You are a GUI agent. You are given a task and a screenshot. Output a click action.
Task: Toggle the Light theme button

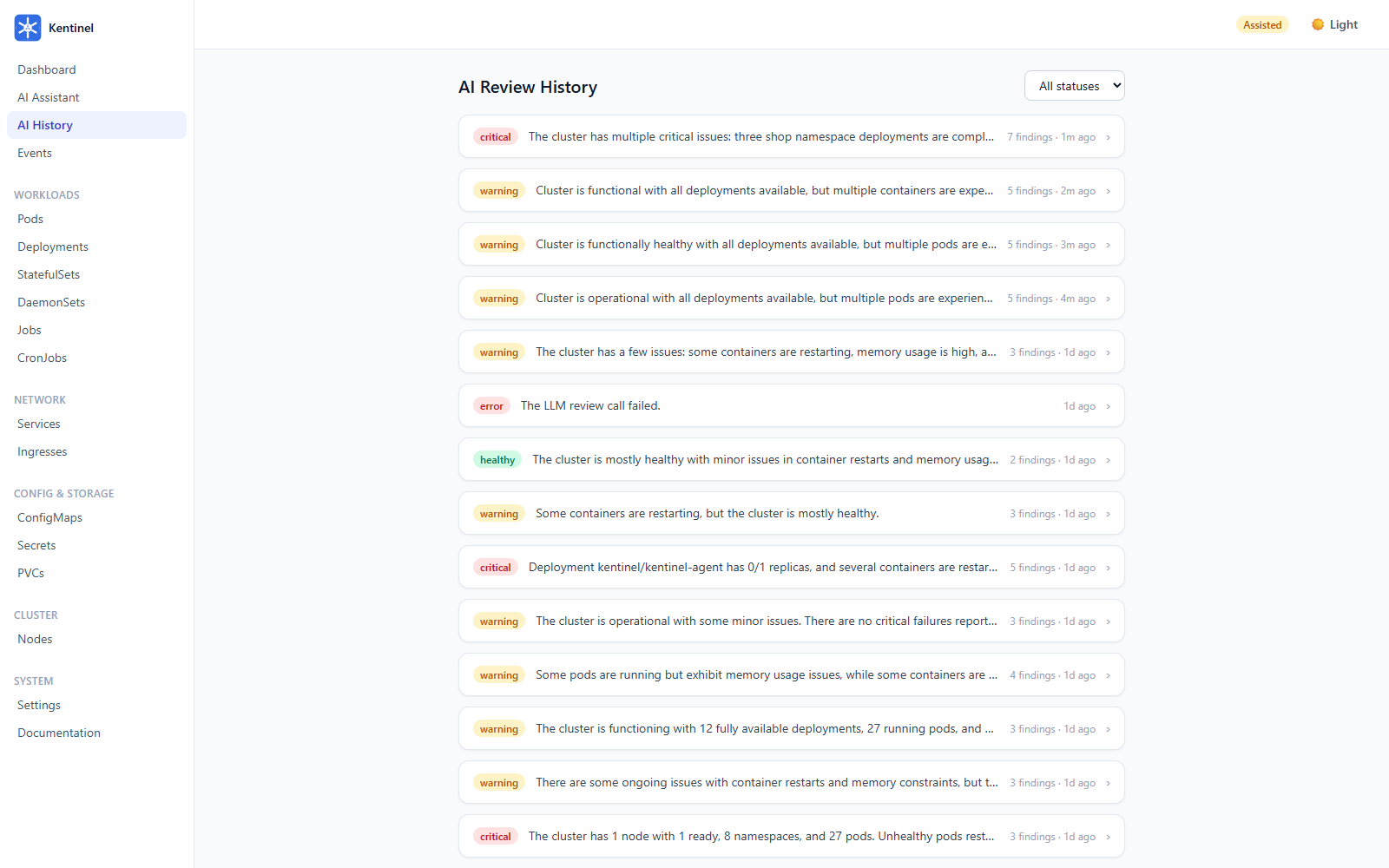point(1335,24)
